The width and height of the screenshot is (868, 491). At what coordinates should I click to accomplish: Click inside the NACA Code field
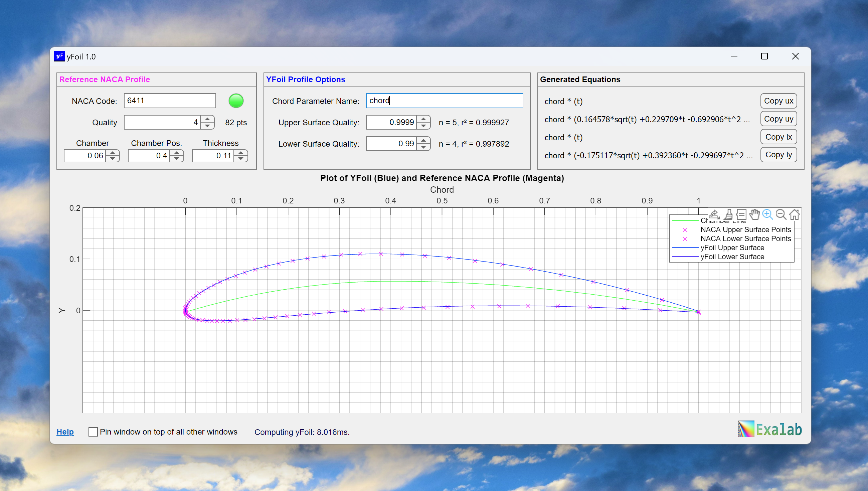tap(170, 101)
